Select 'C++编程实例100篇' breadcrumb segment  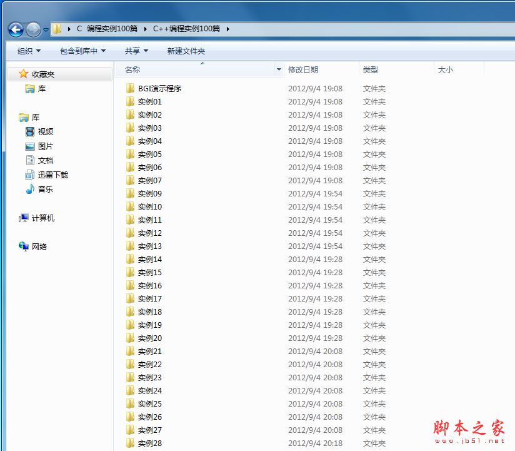186,29
